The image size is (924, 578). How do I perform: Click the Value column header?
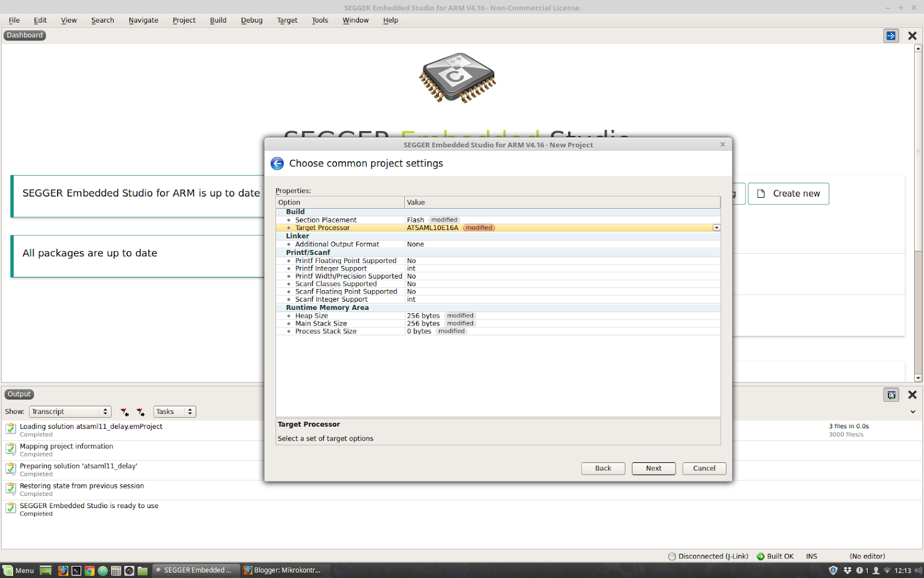click(x=562, y=202)
